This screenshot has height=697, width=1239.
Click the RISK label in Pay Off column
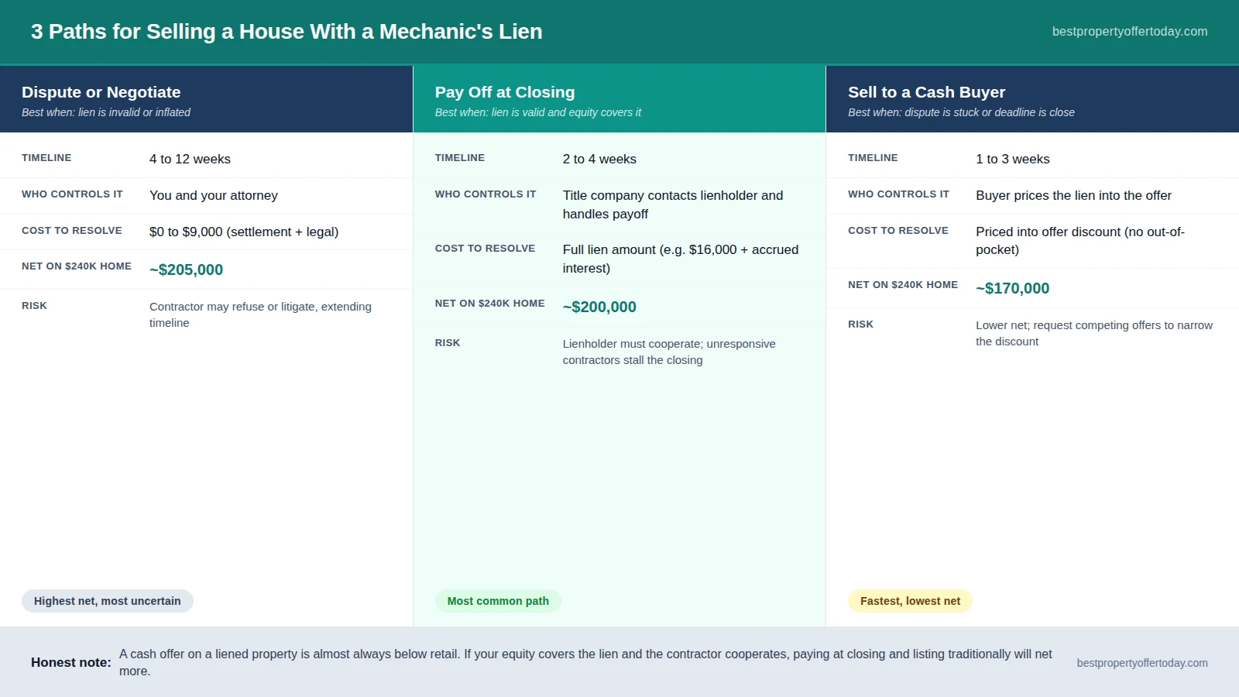448,342
